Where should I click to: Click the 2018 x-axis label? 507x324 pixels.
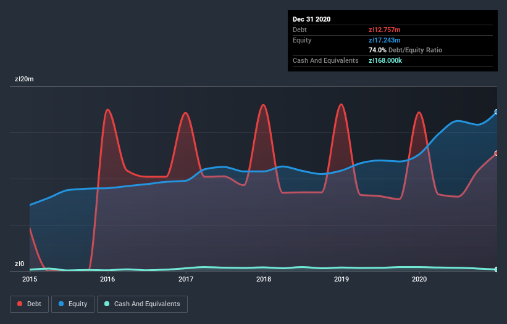coord(264,279)
